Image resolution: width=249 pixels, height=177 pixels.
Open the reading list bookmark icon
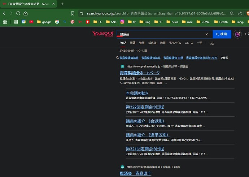(16, 22)
